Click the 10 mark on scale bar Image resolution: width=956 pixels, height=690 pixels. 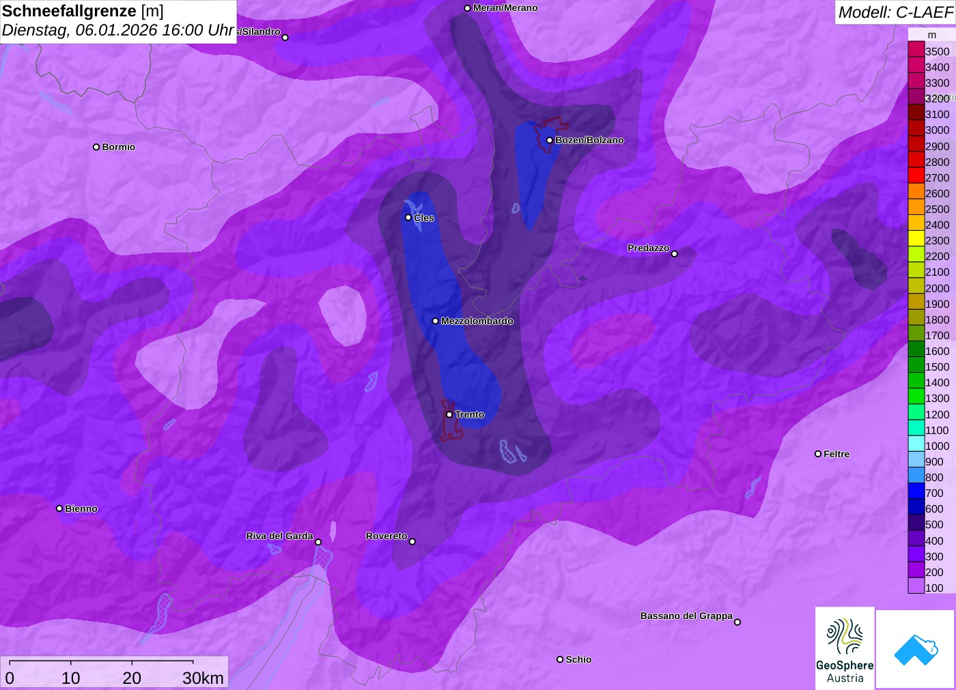pyautogui.click(x=71, y=678)
